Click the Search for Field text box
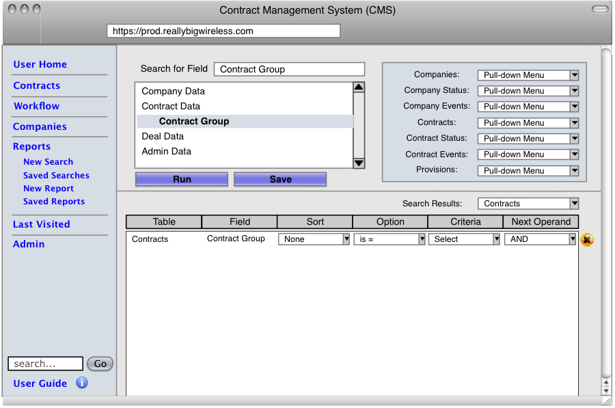 pos(289,69)
